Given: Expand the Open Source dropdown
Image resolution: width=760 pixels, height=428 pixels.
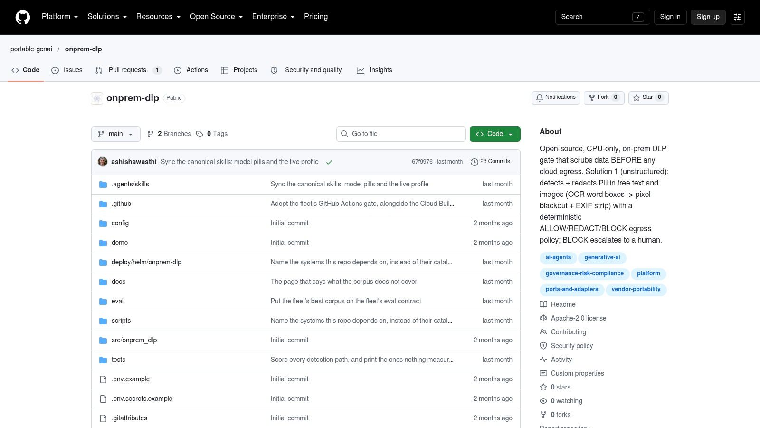Looking at the screenshot, I should pos(216,17).
